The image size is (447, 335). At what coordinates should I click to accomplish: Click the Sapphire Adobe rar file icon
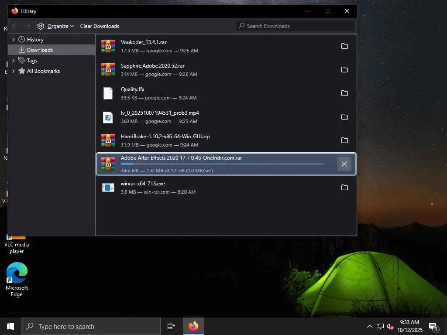tap(108, 70)
